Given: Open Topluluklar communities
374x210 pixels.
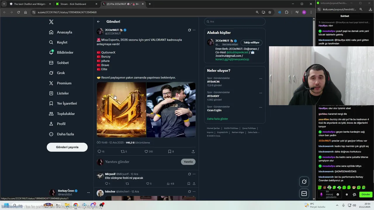Looking at the screenshot, I should (62, 114).
